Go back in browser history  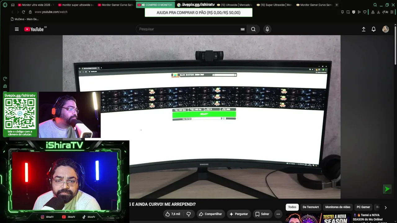pos(12,12)
